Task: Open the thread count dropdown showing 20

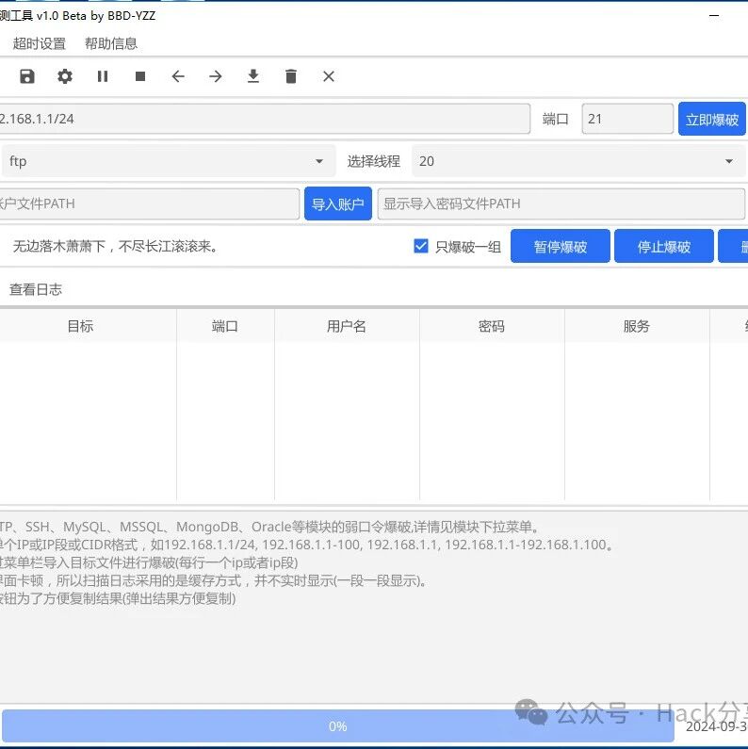Action: (x=578, y=161)
